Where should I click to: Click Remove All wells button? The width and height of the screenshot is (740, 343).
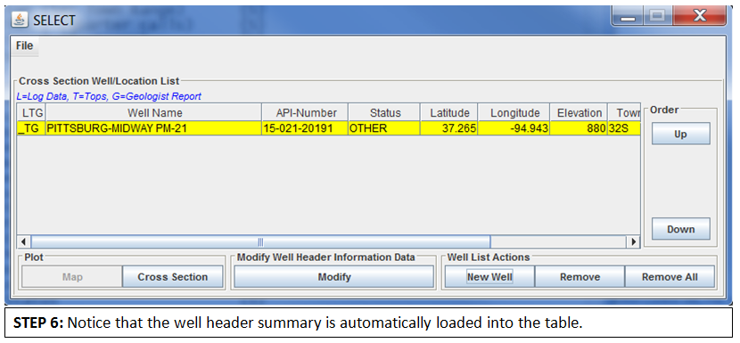[670, 277]
